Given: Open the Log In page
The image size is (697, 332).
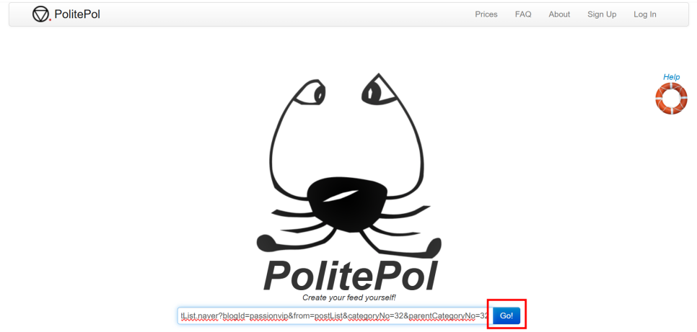Looking at the screenshot, I should click(645, 14).
